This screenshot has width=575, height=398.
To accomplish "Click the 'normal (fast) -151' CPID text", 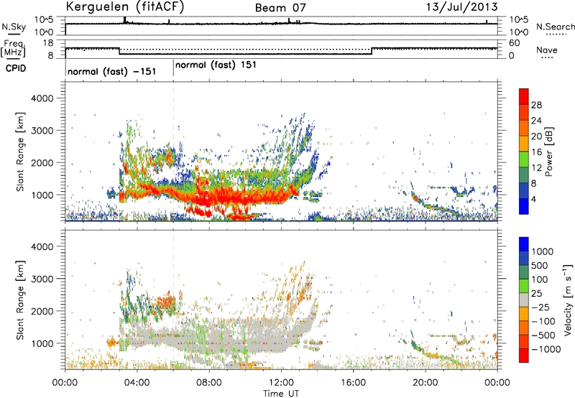I will (112, 71).
